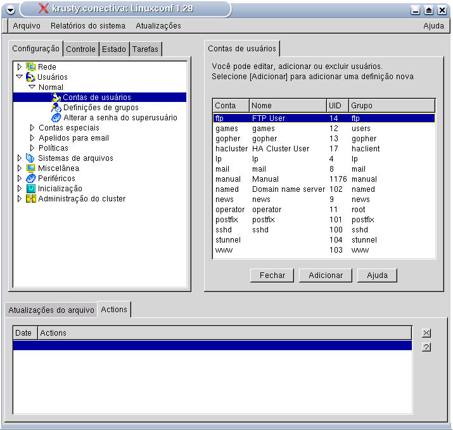This screenshot has width=453, height=430.
Task: Click the question mark icon beside Actions list
Action: [x=426, y=347]
